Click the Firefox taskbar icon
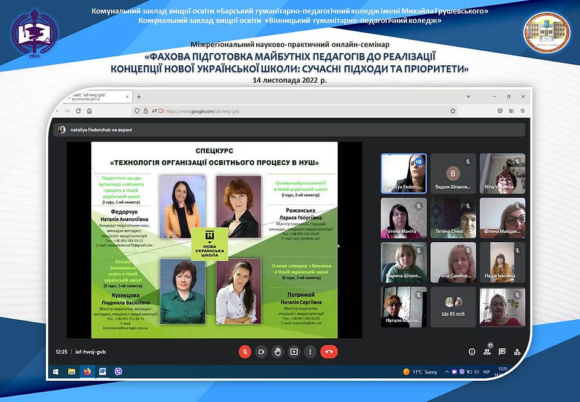 point(87,372)
